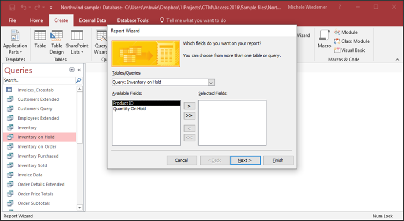Viewport: 404px width, 221px height.
Task: Click the Next button
Action: (x=245, y=160)
